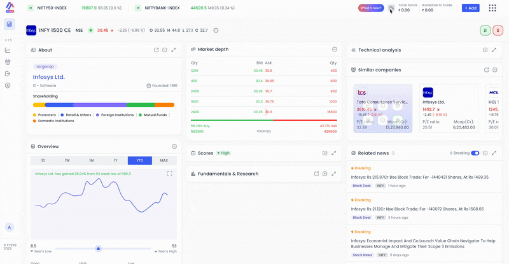Open the Tata Consultancy Services company card
Screen dimensions: 509x264
coord(383,108)
